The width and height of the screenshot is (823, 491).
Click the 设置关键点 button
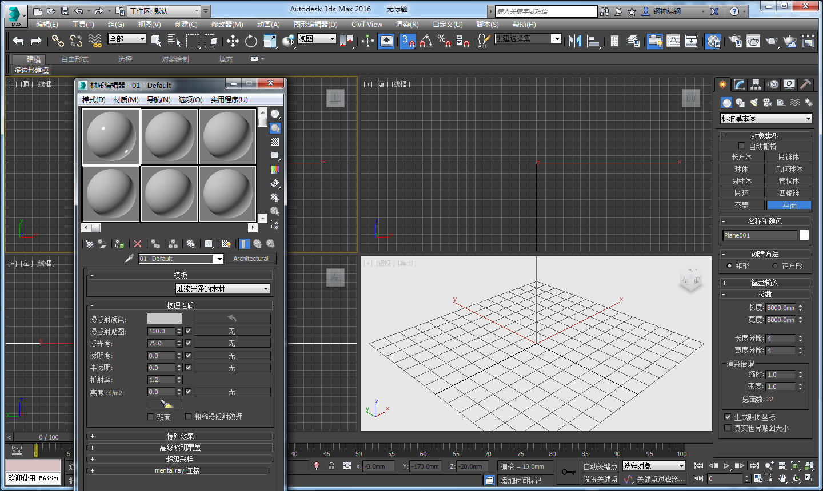601,479
